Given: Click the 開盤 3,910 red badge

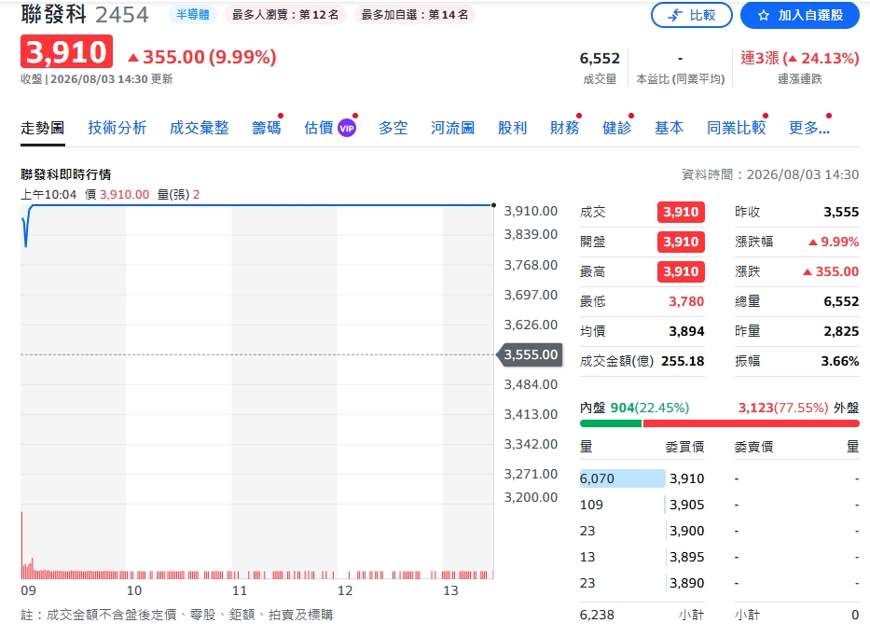Looking at the screenshot, I should pos(681,242).
